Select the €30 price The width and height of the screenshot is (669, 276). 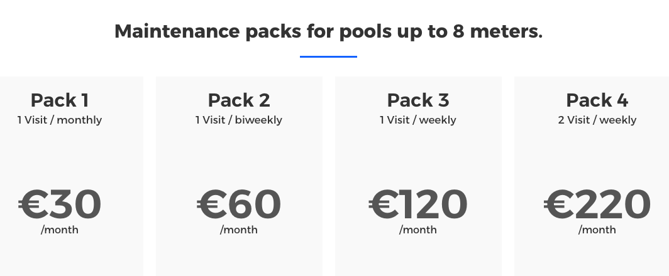point(60,204)
